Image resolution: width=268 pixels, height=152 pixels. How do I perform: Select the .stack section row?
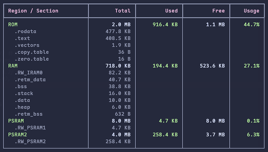click(24, 93)
